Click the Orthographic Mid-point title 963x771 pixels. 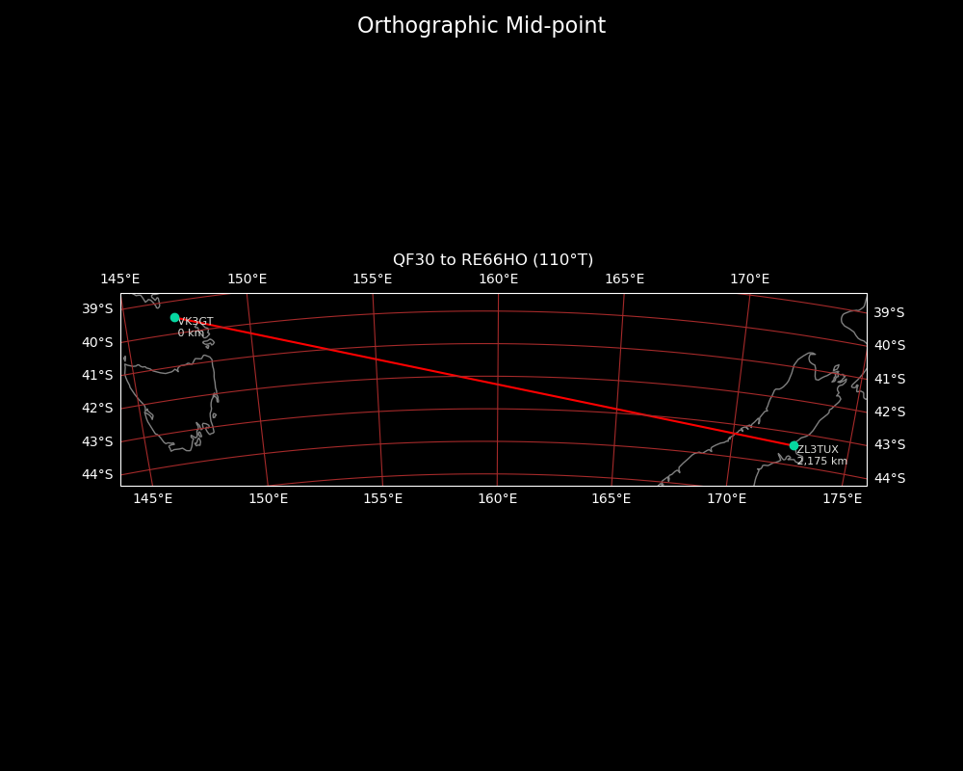click(x=481, y=26)
